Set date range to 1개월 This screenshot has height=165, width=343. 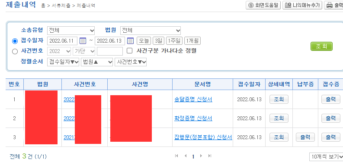coord(192,41)
